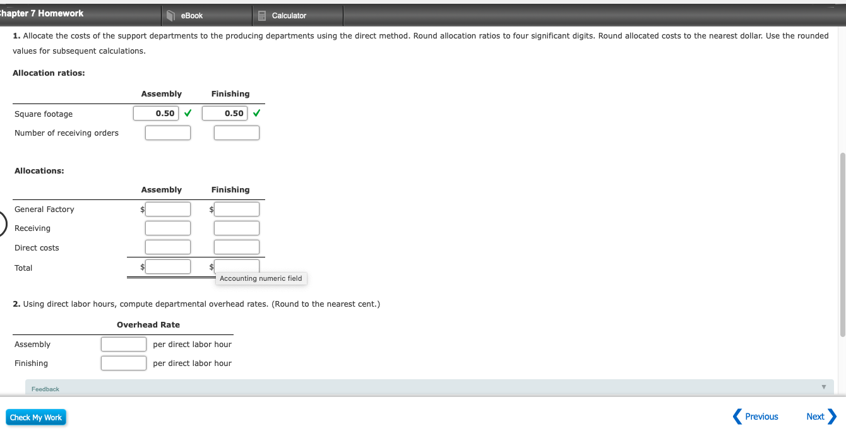Click the General Factory row label
The width and height of the screenshot is (846, 431).
coord(44,210)
